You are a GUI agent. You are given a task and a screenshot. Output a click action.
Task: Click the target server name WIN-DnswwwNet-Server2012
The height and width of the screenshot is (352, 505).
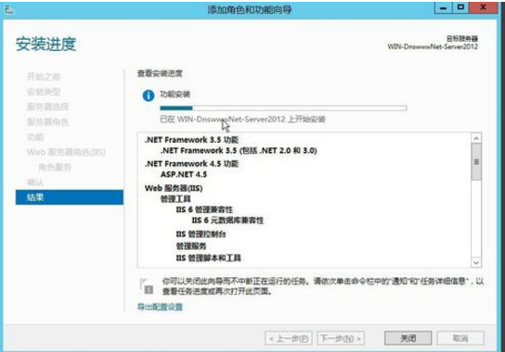[x=433, y=46]
